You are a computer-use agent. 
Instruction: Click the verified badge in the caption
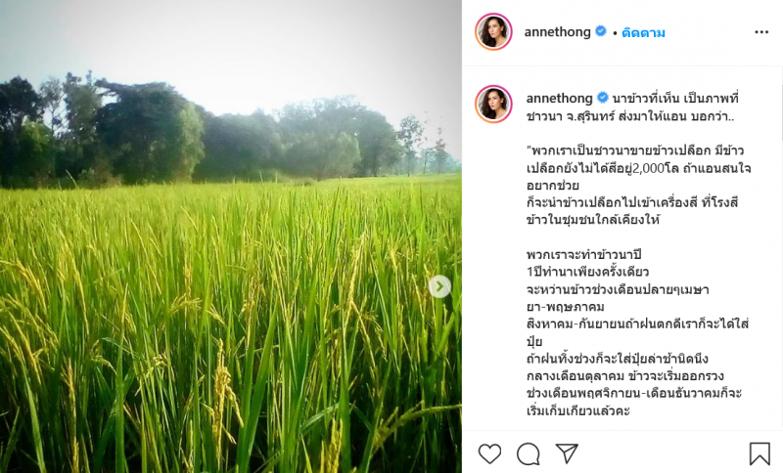[x=603, y=98]
